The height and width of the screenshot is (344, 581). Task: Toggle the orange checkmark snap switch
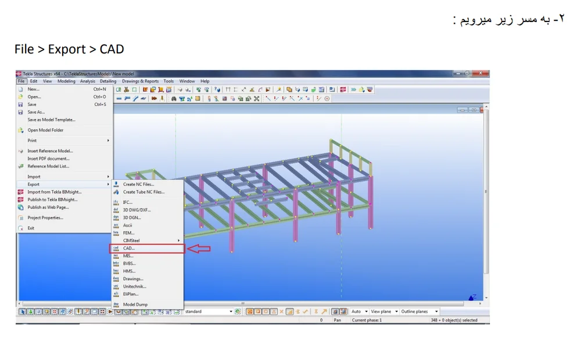[x=306, y=311]
